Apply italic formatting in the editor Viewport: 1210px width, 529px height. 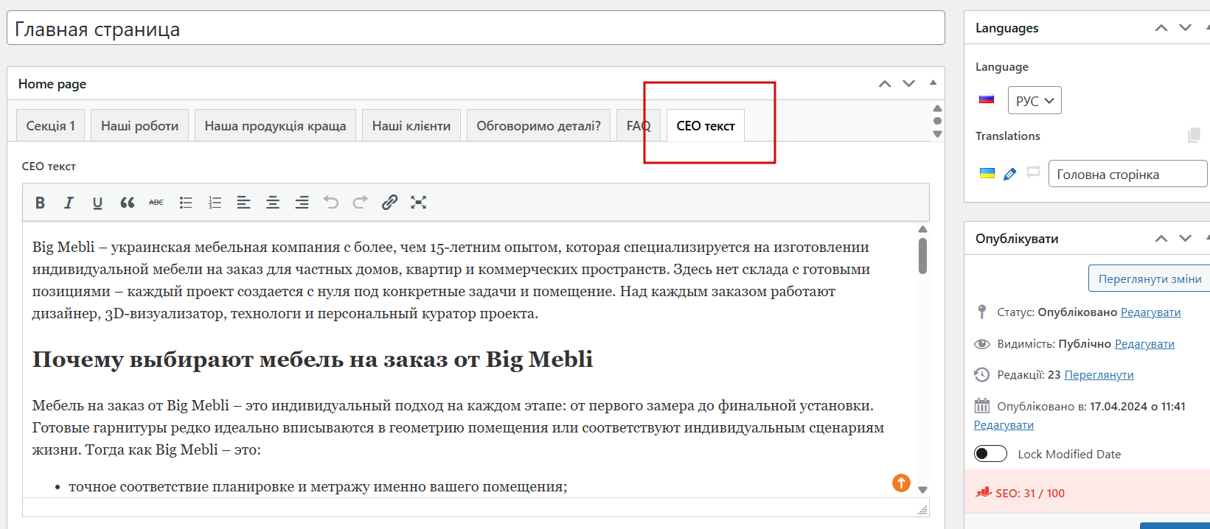69,203
